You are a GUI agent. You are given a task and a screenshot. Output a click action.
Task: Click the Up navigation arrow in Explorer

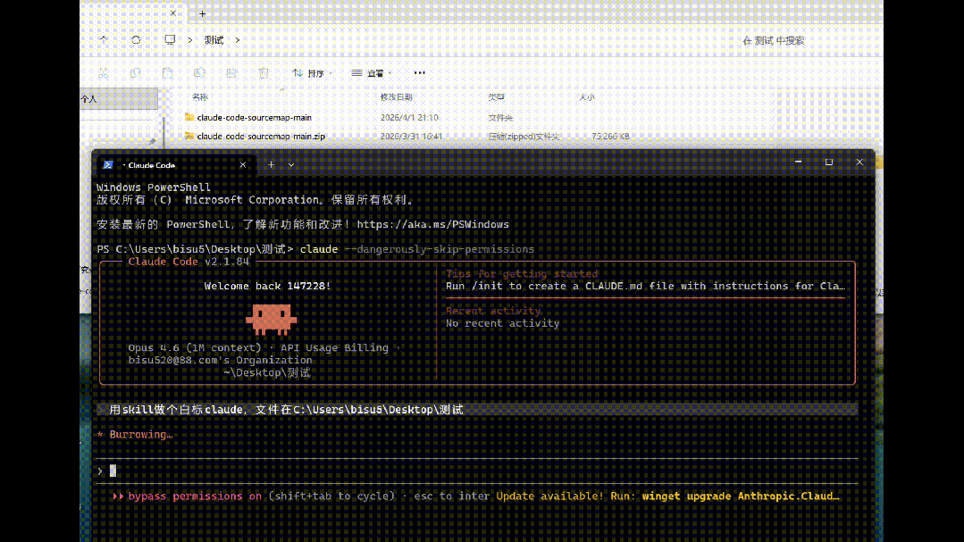(103, 40)
